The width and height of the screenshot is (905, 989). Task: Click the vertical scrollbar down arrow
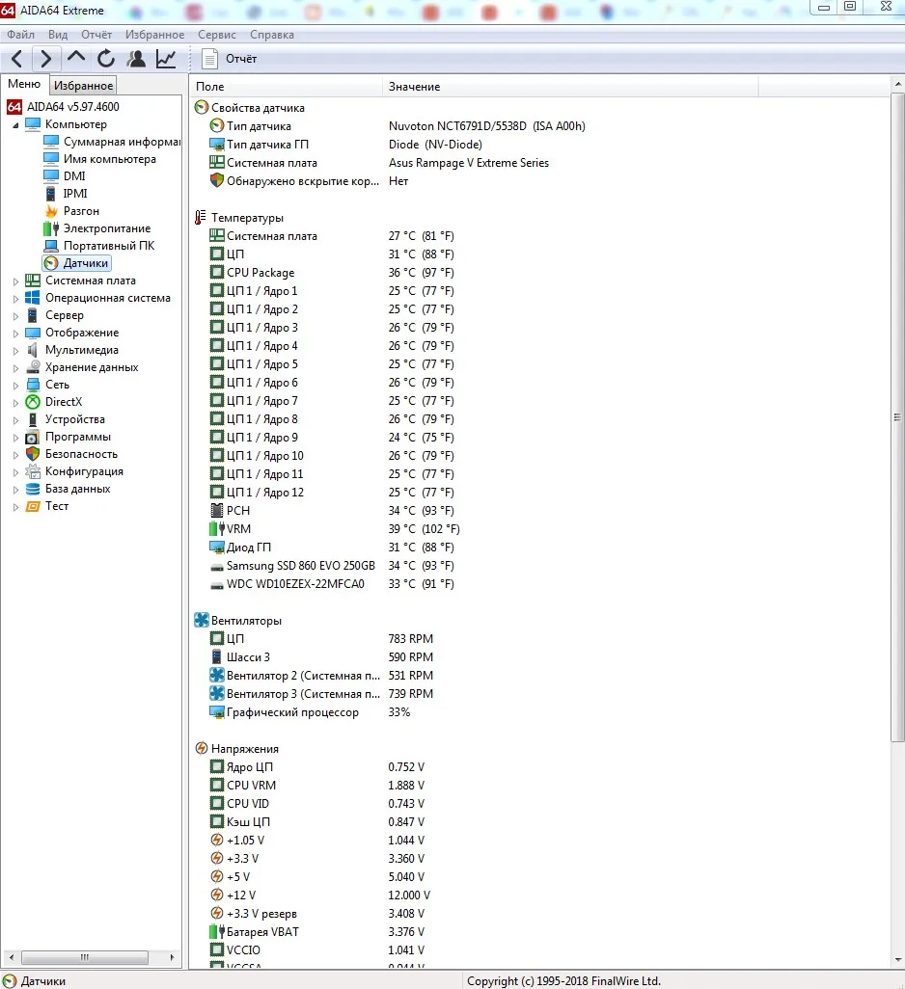click(x=897, y=960)
